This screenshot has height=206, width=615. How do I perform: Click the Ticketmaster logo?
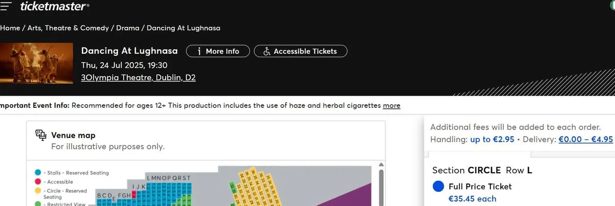point(55,6)
